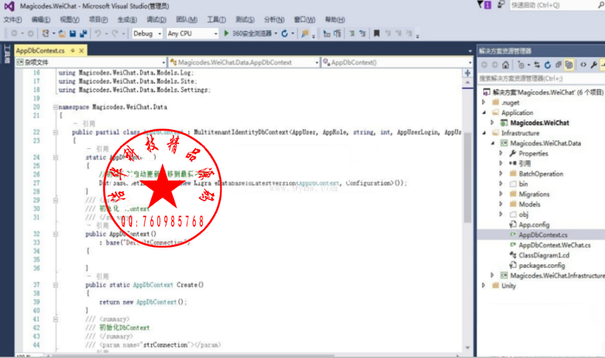Expand the Migrations folder arrow
Screen dimensions: 605x358
coord(501,194)
